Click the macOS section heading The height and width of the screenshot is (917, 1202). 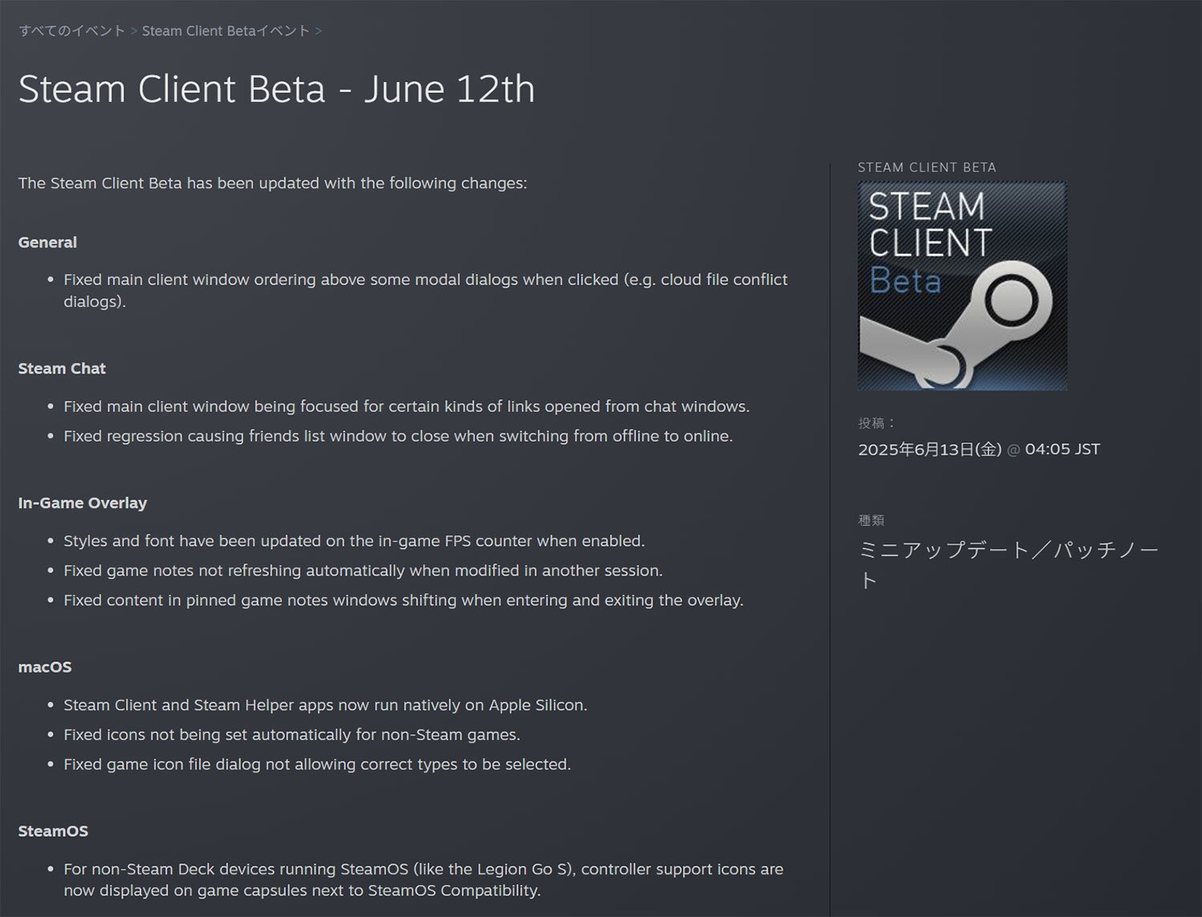[45, 667]
